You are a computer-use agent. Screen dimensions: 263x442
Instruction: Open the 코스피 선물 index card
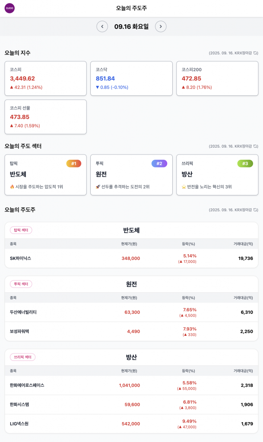pyautogui.click(x=45, y=117)
